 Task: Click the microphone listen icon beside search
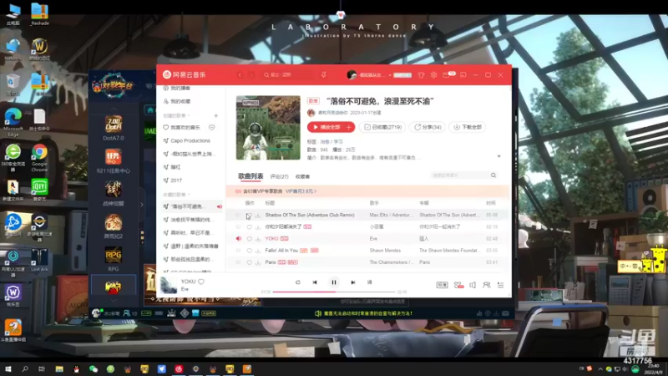click(x=324, y=74)
